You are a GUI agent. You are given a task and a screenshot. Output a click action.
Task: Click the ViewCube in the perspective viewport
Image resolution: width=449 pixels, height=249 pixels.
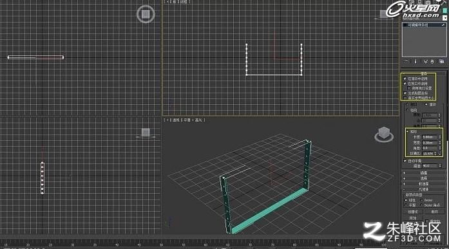pyautogui.click(x=384, y=134)
